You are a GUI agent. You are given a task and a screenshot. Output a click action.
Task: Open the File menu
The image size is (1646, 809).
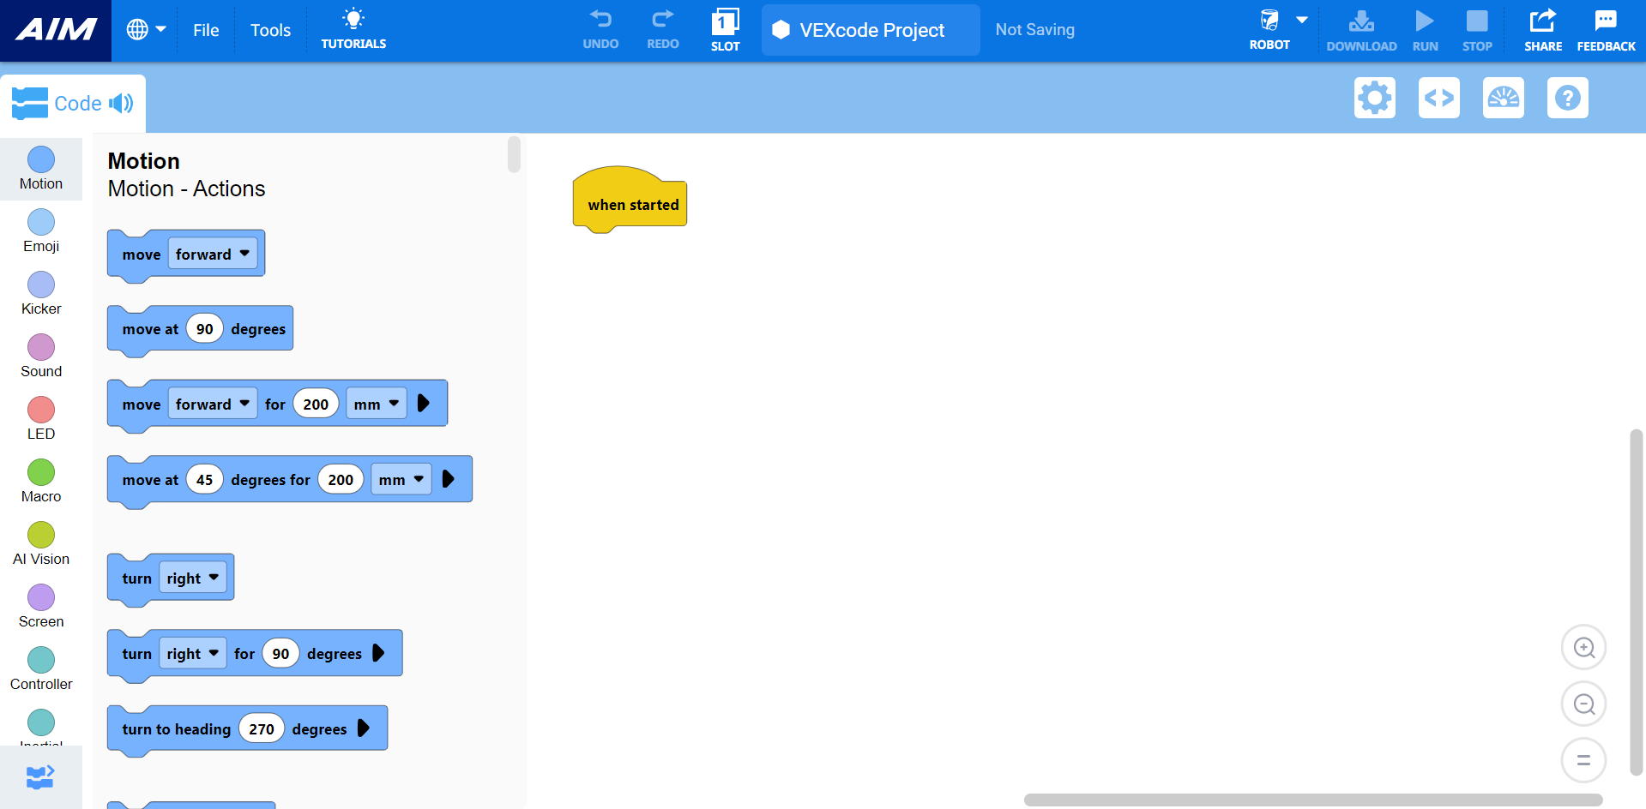[x=205, y=29]
